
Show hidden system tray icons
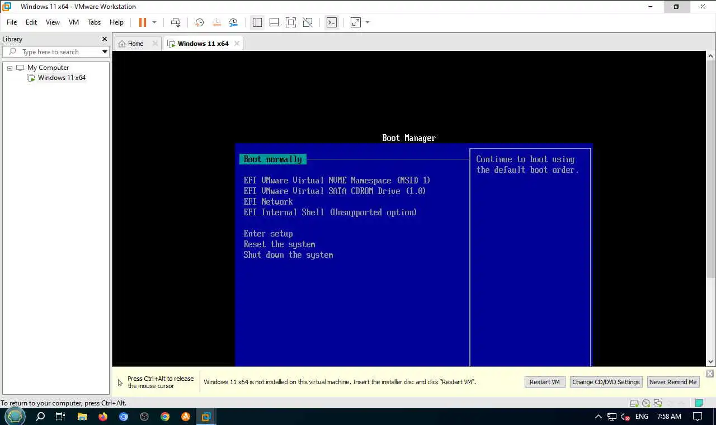click(598, 417)
